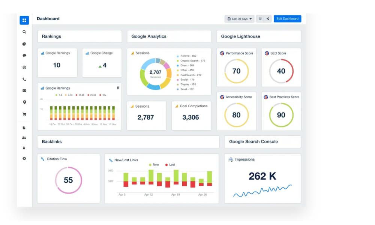Open the Last 30 days date range dropdown
Screen dimensions: 375x225
coord(239,18)
